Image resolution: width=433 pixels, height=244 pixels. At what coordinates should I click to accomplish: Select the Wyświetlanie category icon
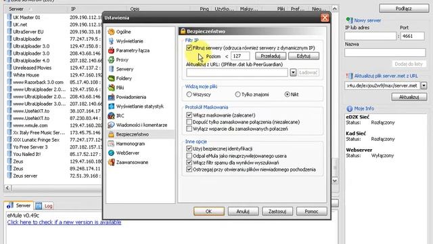click(111, 41)
